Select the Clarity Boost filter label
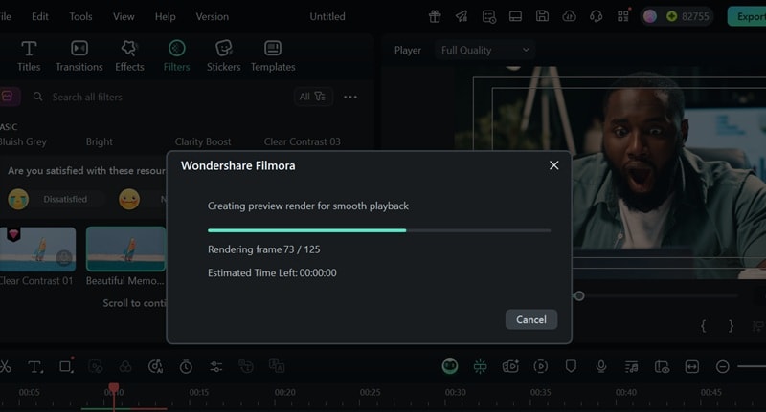The height and width of the screenshot is (412, 766). (x=203, y=141)
